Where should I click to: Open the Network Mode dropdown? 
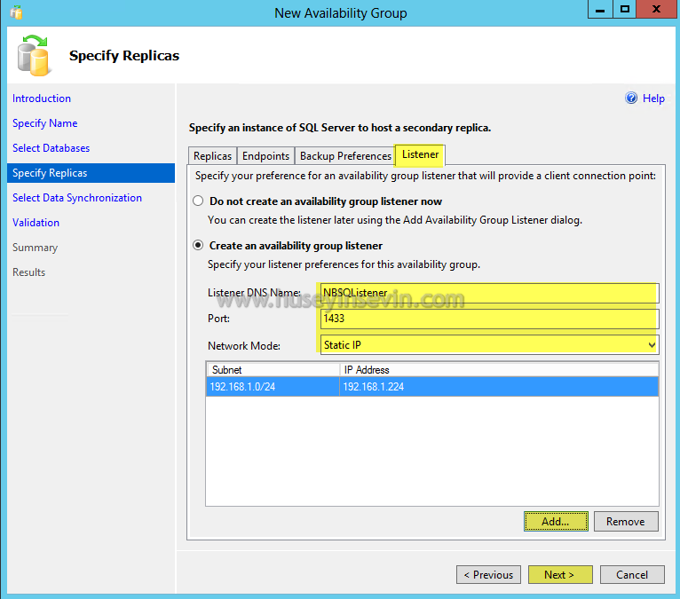(x=490, y=345)
